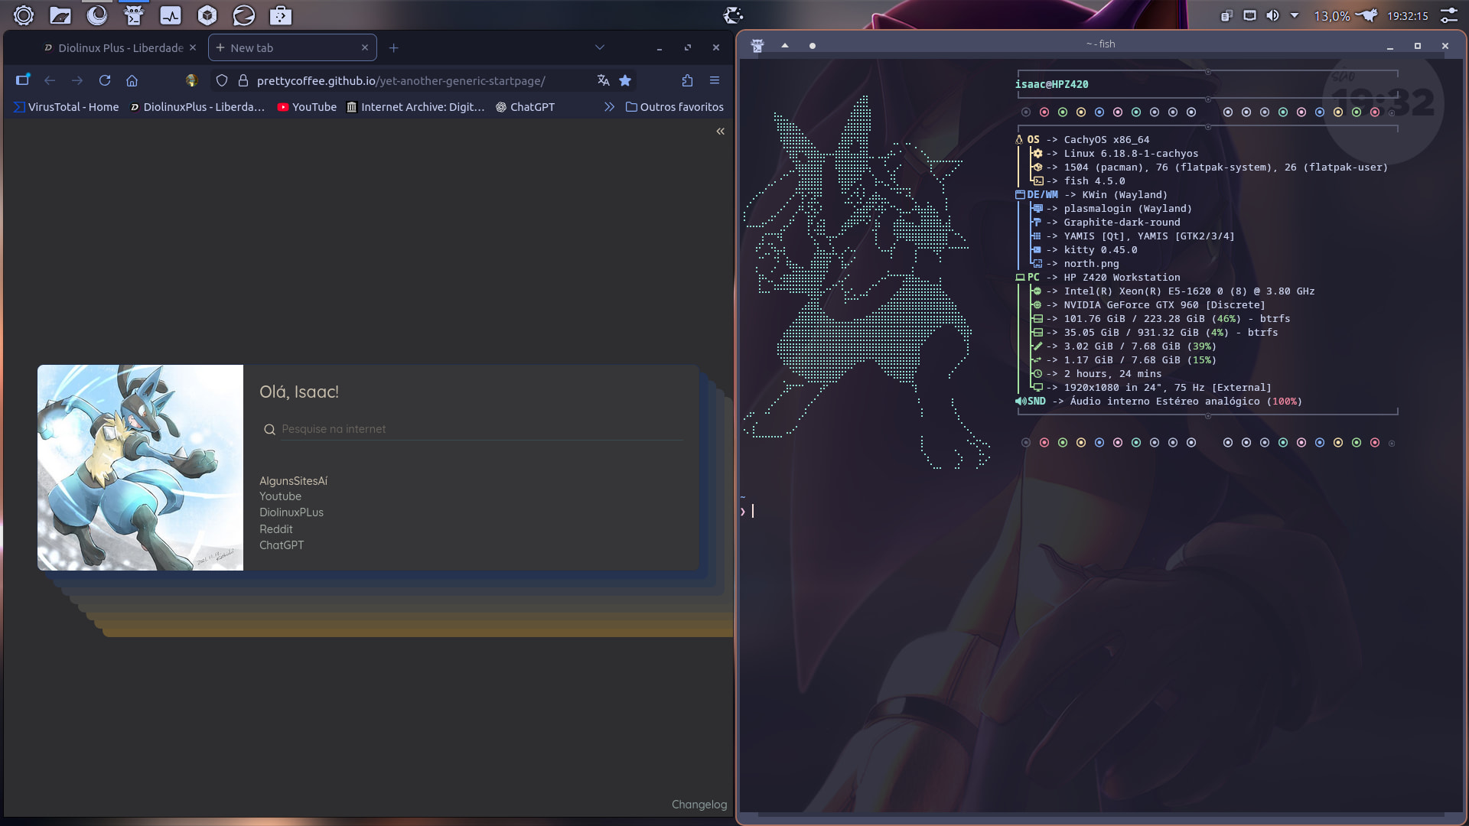This screenshot has height=826, width=1469.
Task: Toggle keep-above arrow on kitty titlebar
Action: pyautogui.click(x=784, y=46)
